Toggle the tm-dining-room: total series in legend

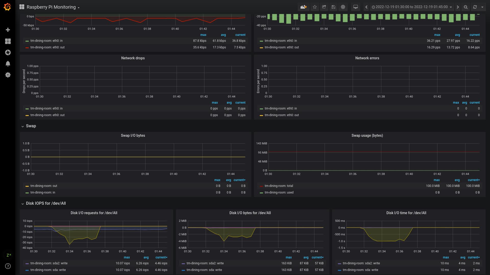pyautogui.click(x=279, y=186)
